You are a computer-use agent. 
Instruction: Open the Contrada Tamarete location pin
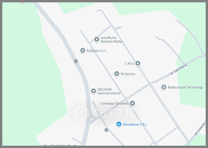132,104
